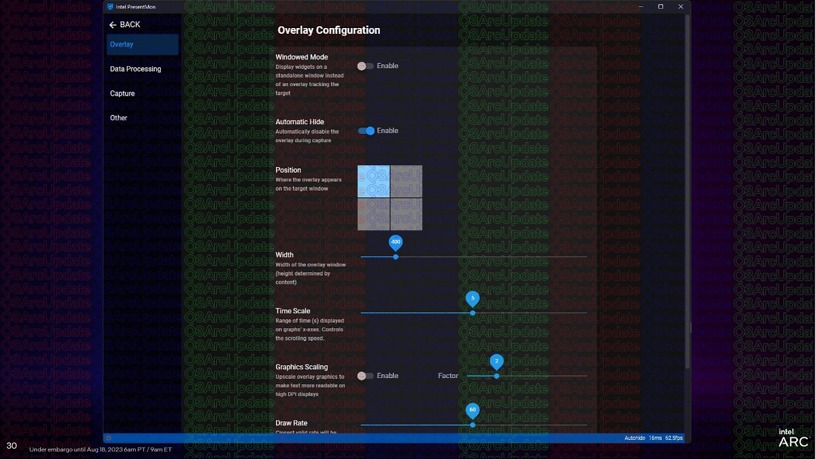
Task: Open the Overlay settings tab
Action: (x=143, y=45)
